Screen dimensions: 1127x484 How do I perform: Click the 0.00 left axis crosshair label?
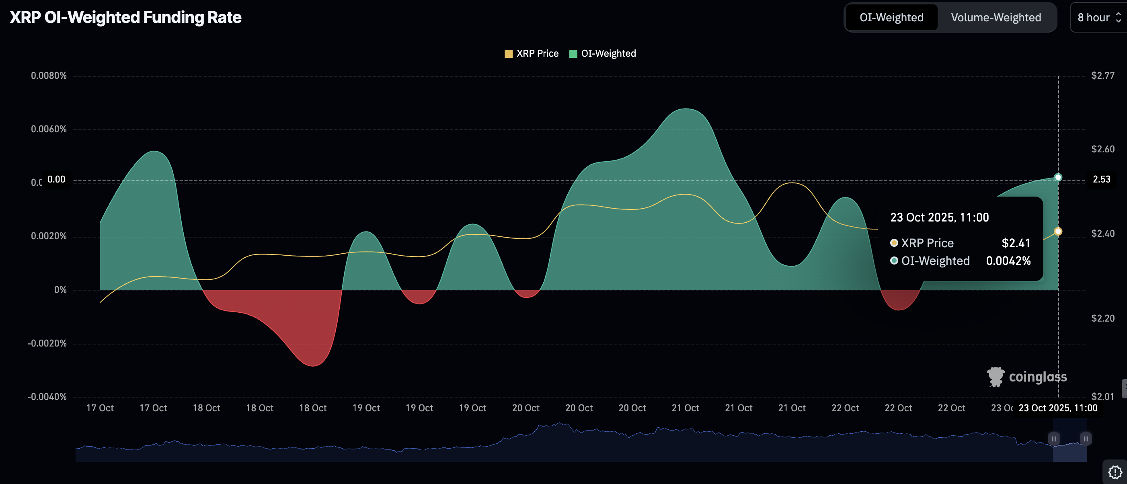pos(56,179)
